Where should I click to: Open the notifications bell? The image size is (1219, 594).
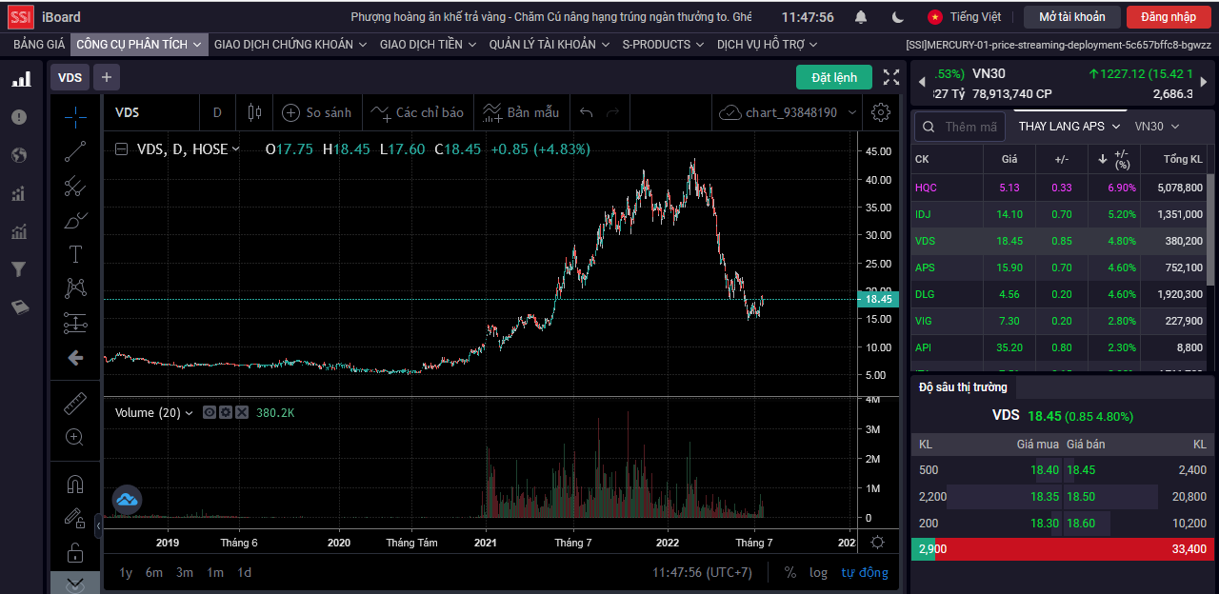point(861,17)
